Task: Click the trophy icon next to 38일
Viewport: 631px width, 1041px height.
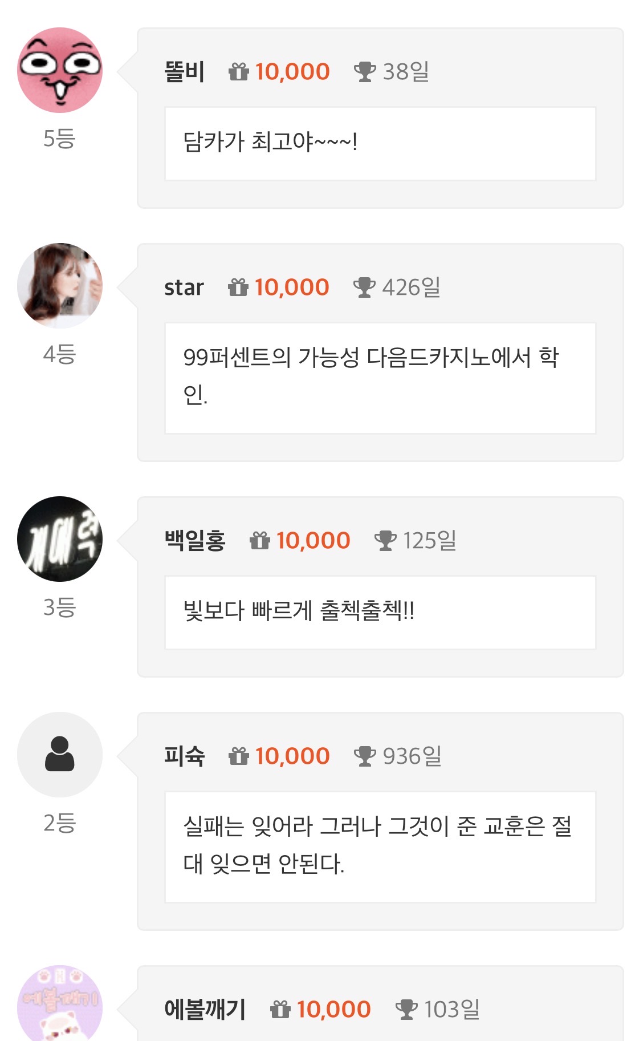Action: (x=365, y=72)
